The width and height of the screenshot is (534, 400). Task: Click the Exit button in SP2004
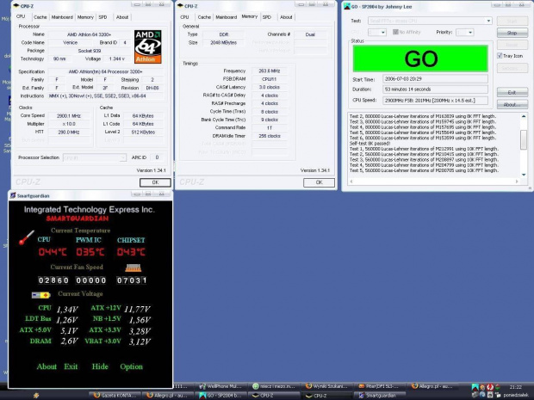click(x=512, y=92)
